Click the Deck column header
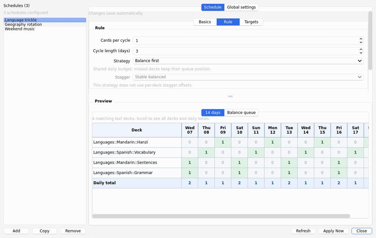Screen dimensions: 376x238 (x=137, y=130)
